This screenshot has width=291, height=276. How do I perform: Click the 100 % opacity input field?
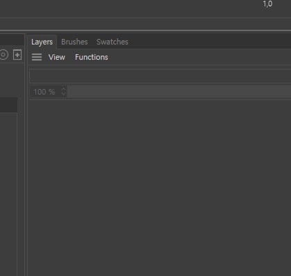click(x=45, y=92)
